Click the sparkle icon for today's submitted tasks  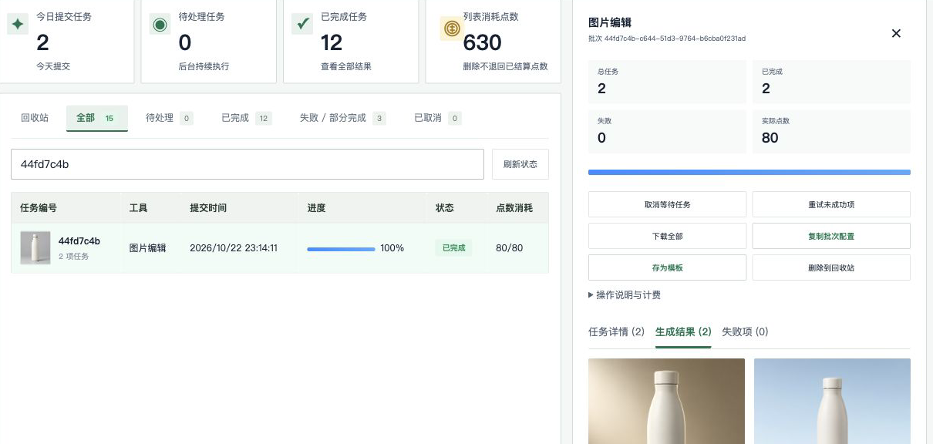(18, 24)
